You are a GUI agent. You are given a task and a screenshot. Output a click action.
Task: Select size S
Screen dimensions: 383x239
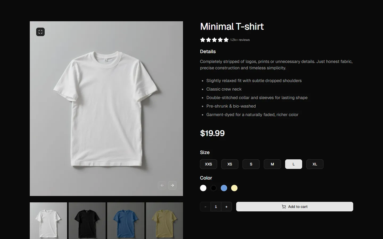251,164
